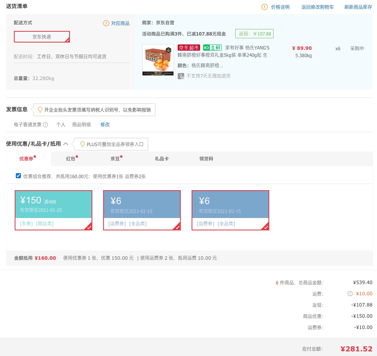This screenshot has height=356, width=377.
Task: Click the 发票信息 heading
Action: pyautogui.click(x=17, y=109)
